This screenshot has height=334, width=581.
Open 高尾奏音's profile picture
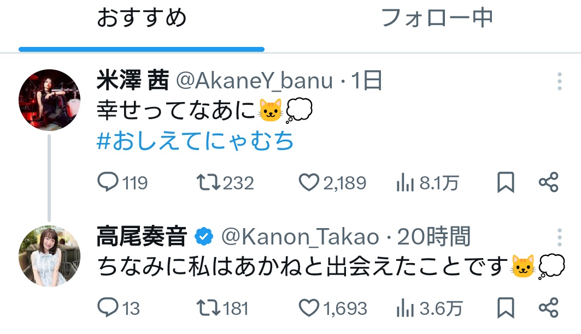tap(50, 256)
